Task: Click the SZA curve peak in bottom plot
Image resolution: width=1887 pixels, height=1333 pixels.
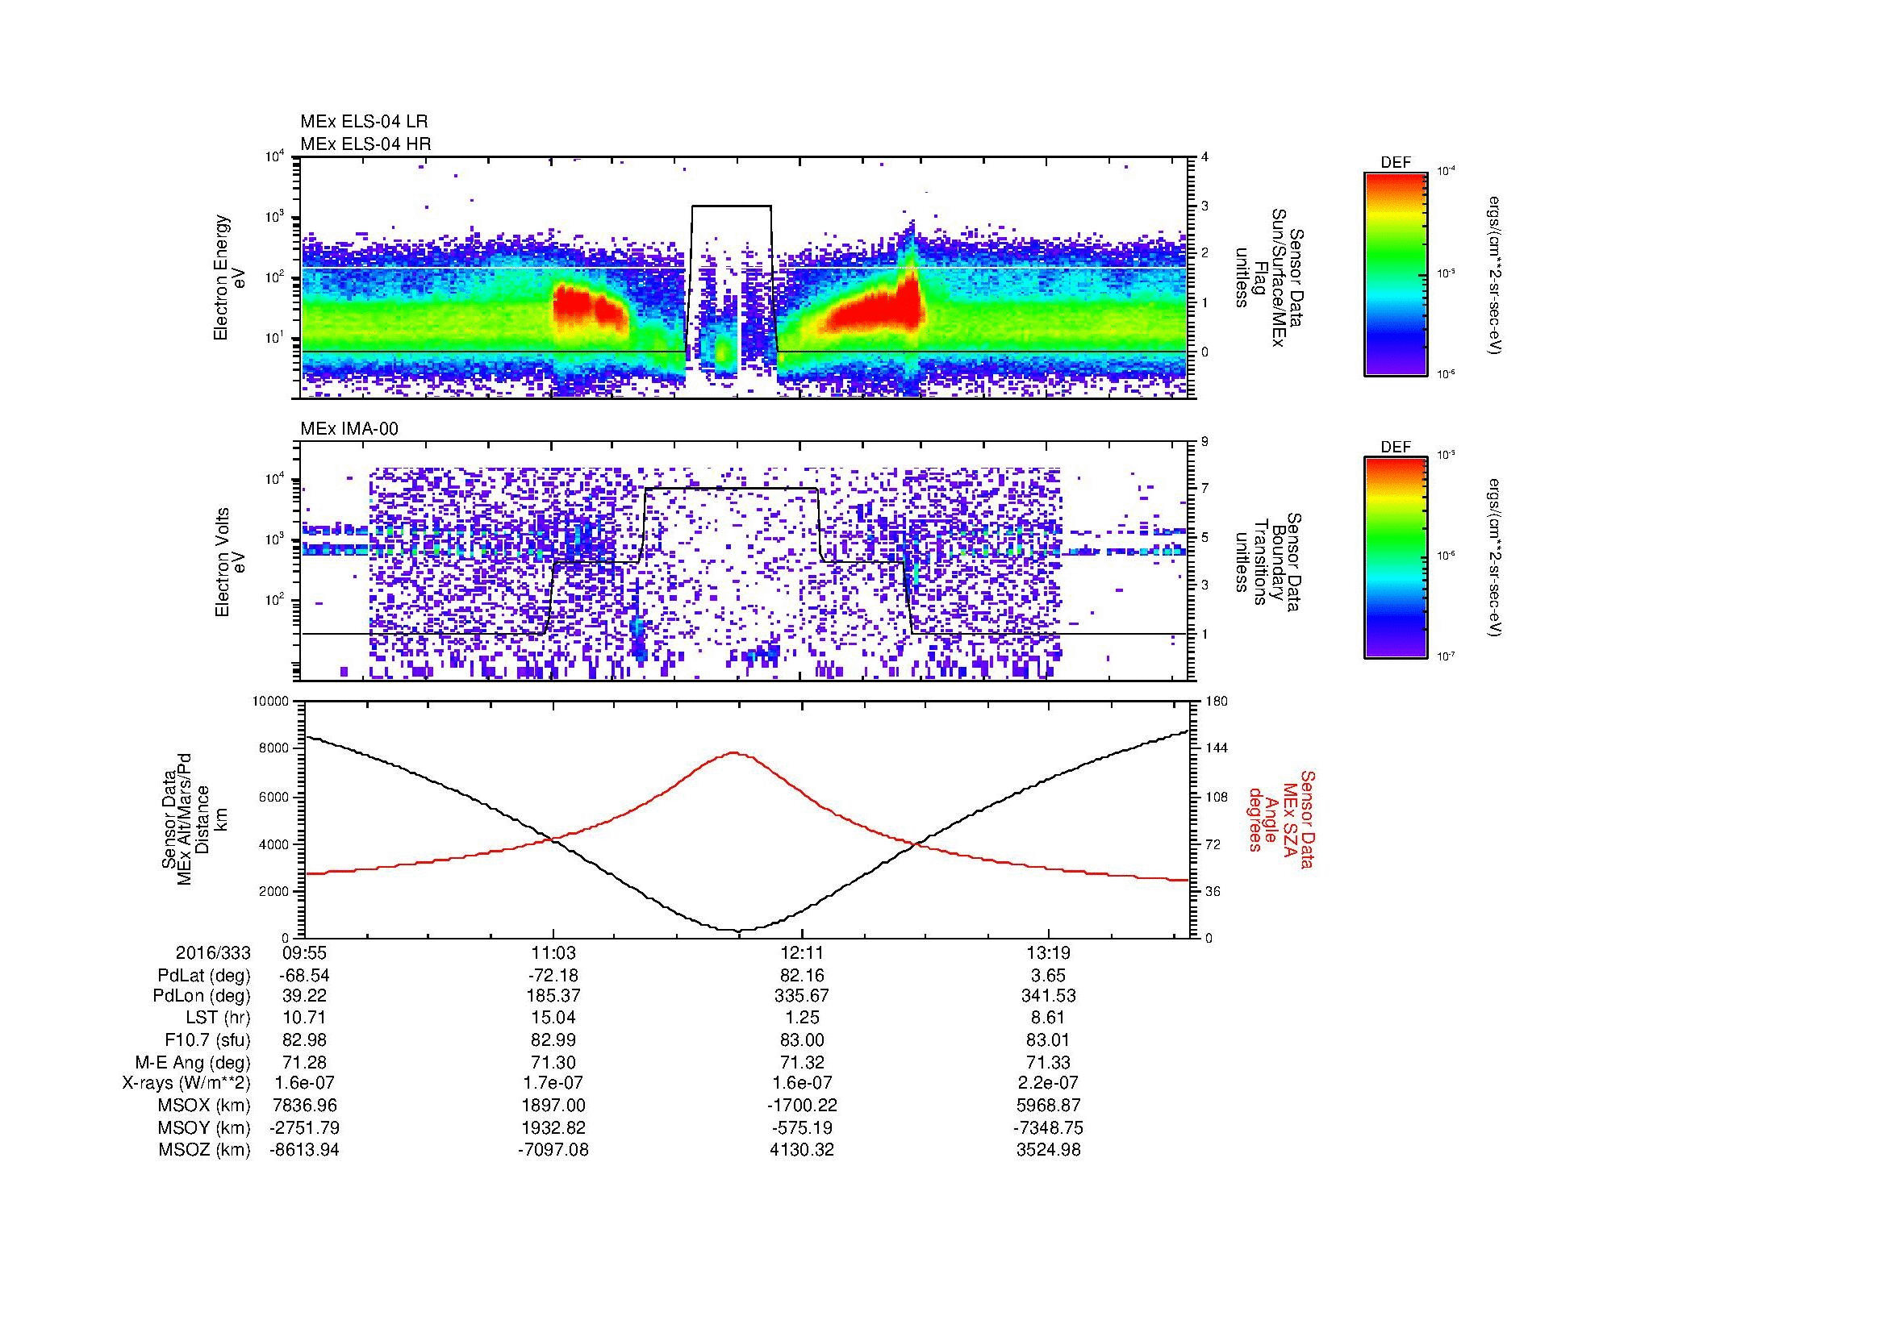Action: [734, 752]
